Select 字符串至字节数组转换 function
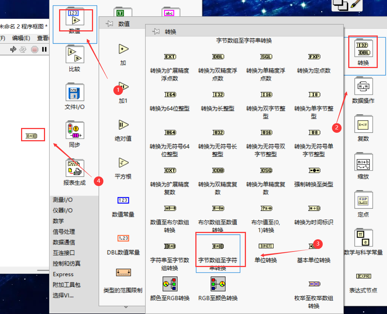The image size is (387, 314). 170,246
